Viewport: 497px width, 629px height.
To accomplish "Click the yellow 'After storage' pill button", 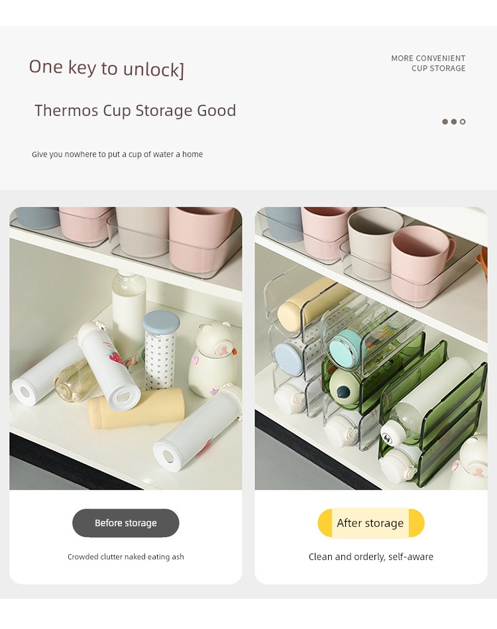I will 370,523.
